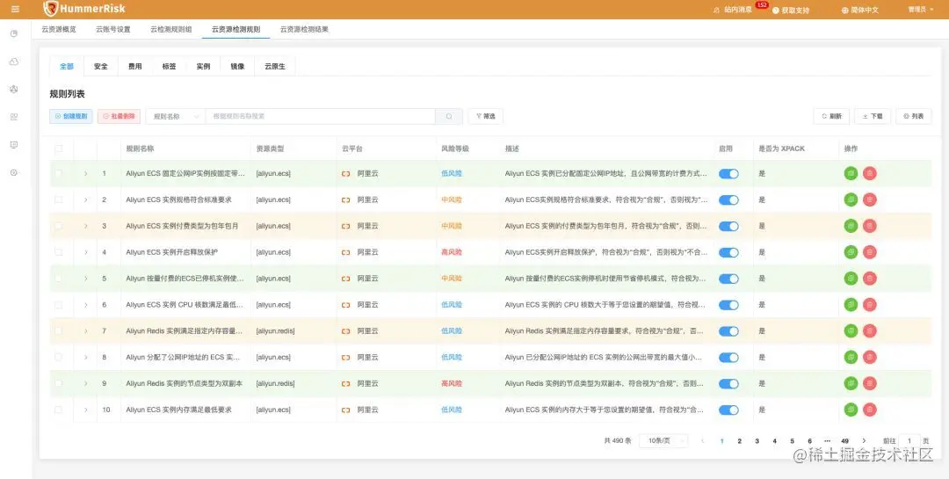Copy rule 9 with green icon
This screenshot has width=949, height=479.
pyautogui.click(x=851, y=383)
